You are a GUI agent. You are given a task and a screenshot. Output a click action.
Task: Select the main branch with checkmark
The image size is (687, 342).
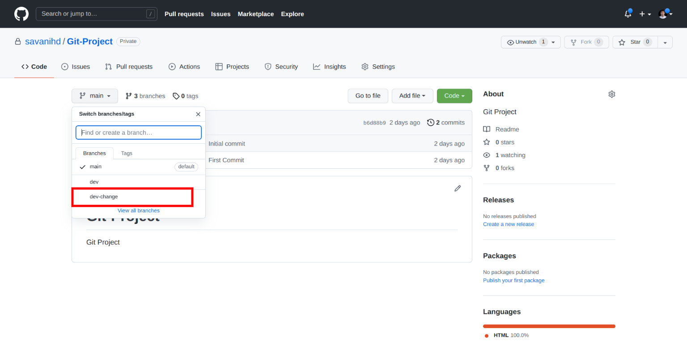(96, 167)
